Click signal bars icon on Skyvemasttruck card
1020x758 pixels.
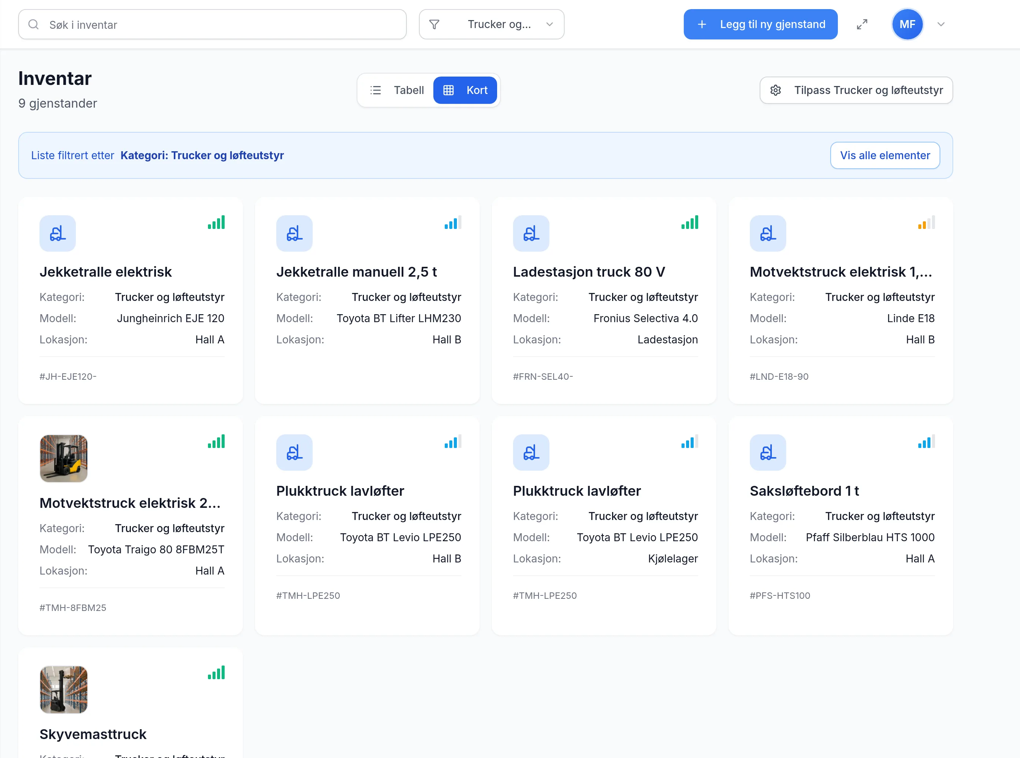pos(216,673)
